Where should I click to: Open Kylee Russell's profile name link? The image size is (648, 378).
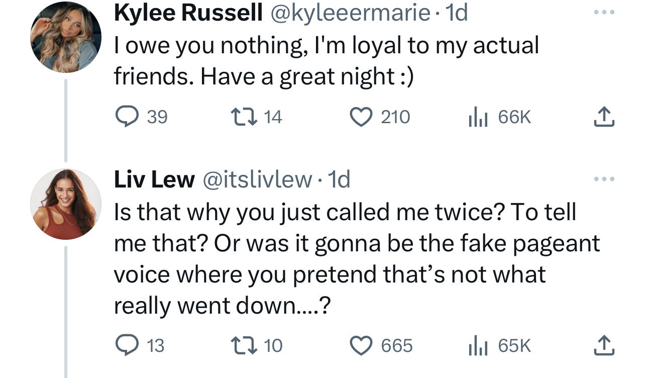pos(187,13)
